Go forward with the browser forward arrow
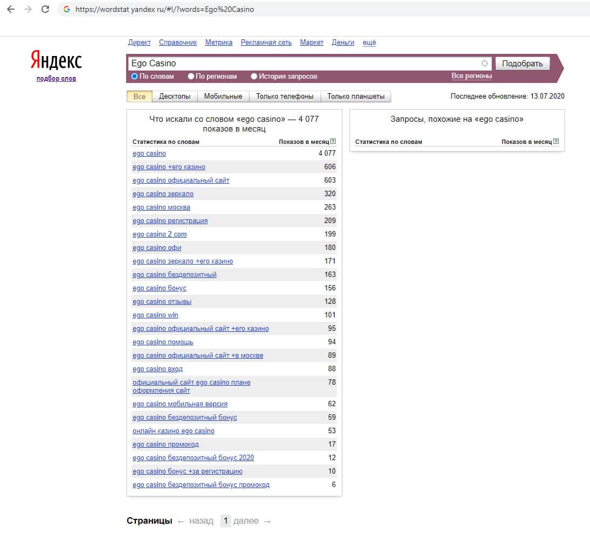 [28, 9]
